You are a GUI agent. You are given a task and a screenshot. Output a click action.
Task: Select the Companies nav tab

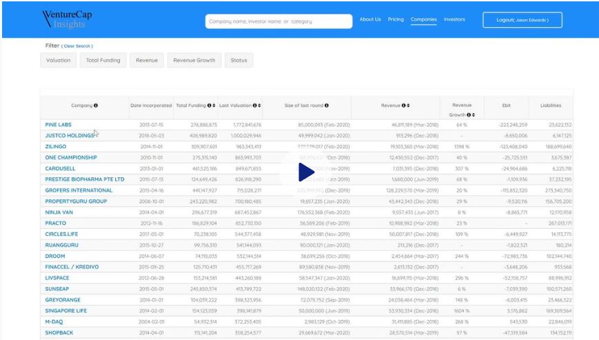(424, 19)
